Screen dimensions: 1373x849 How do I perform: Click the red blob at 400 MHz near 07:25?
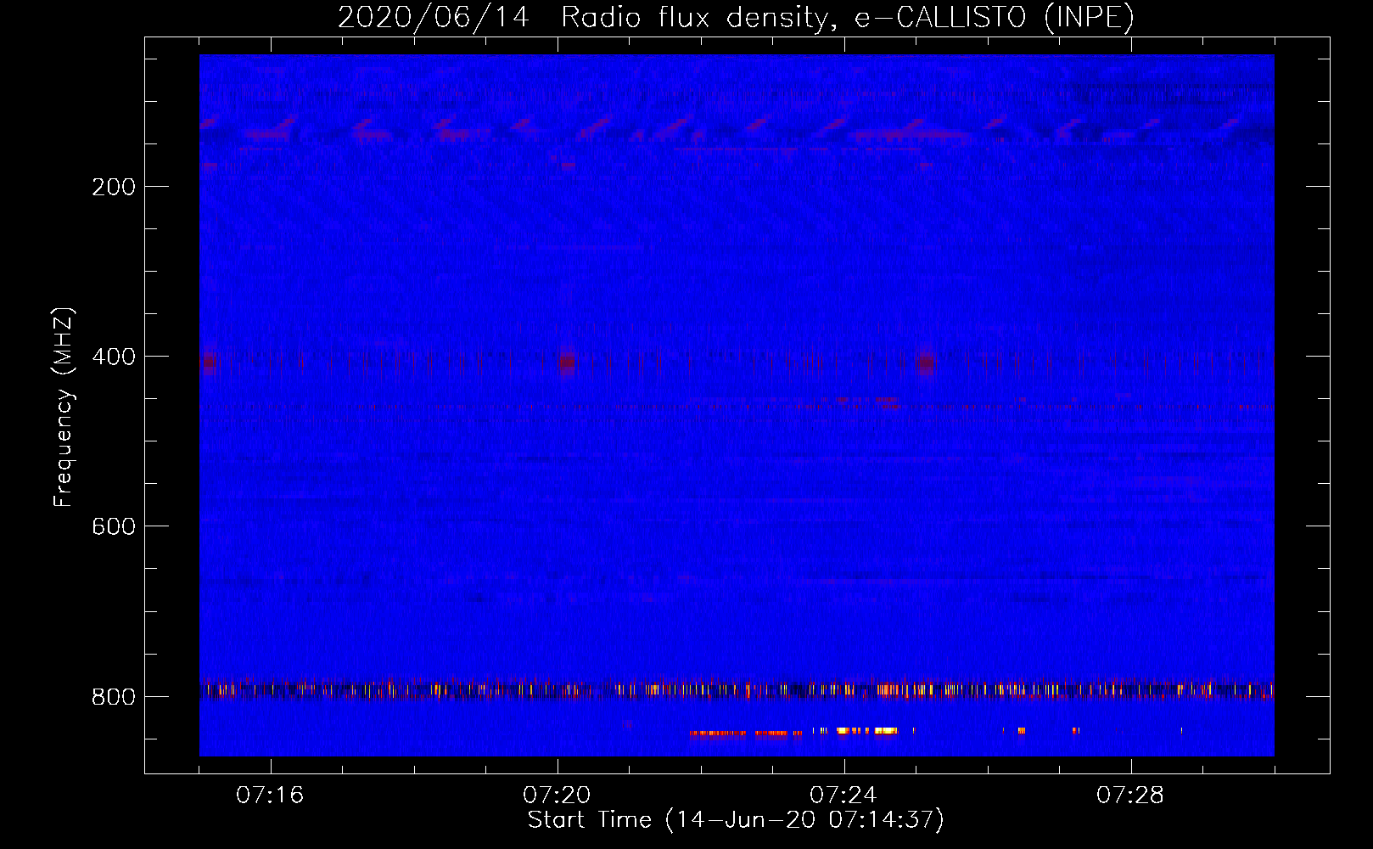tap(925, 363)
